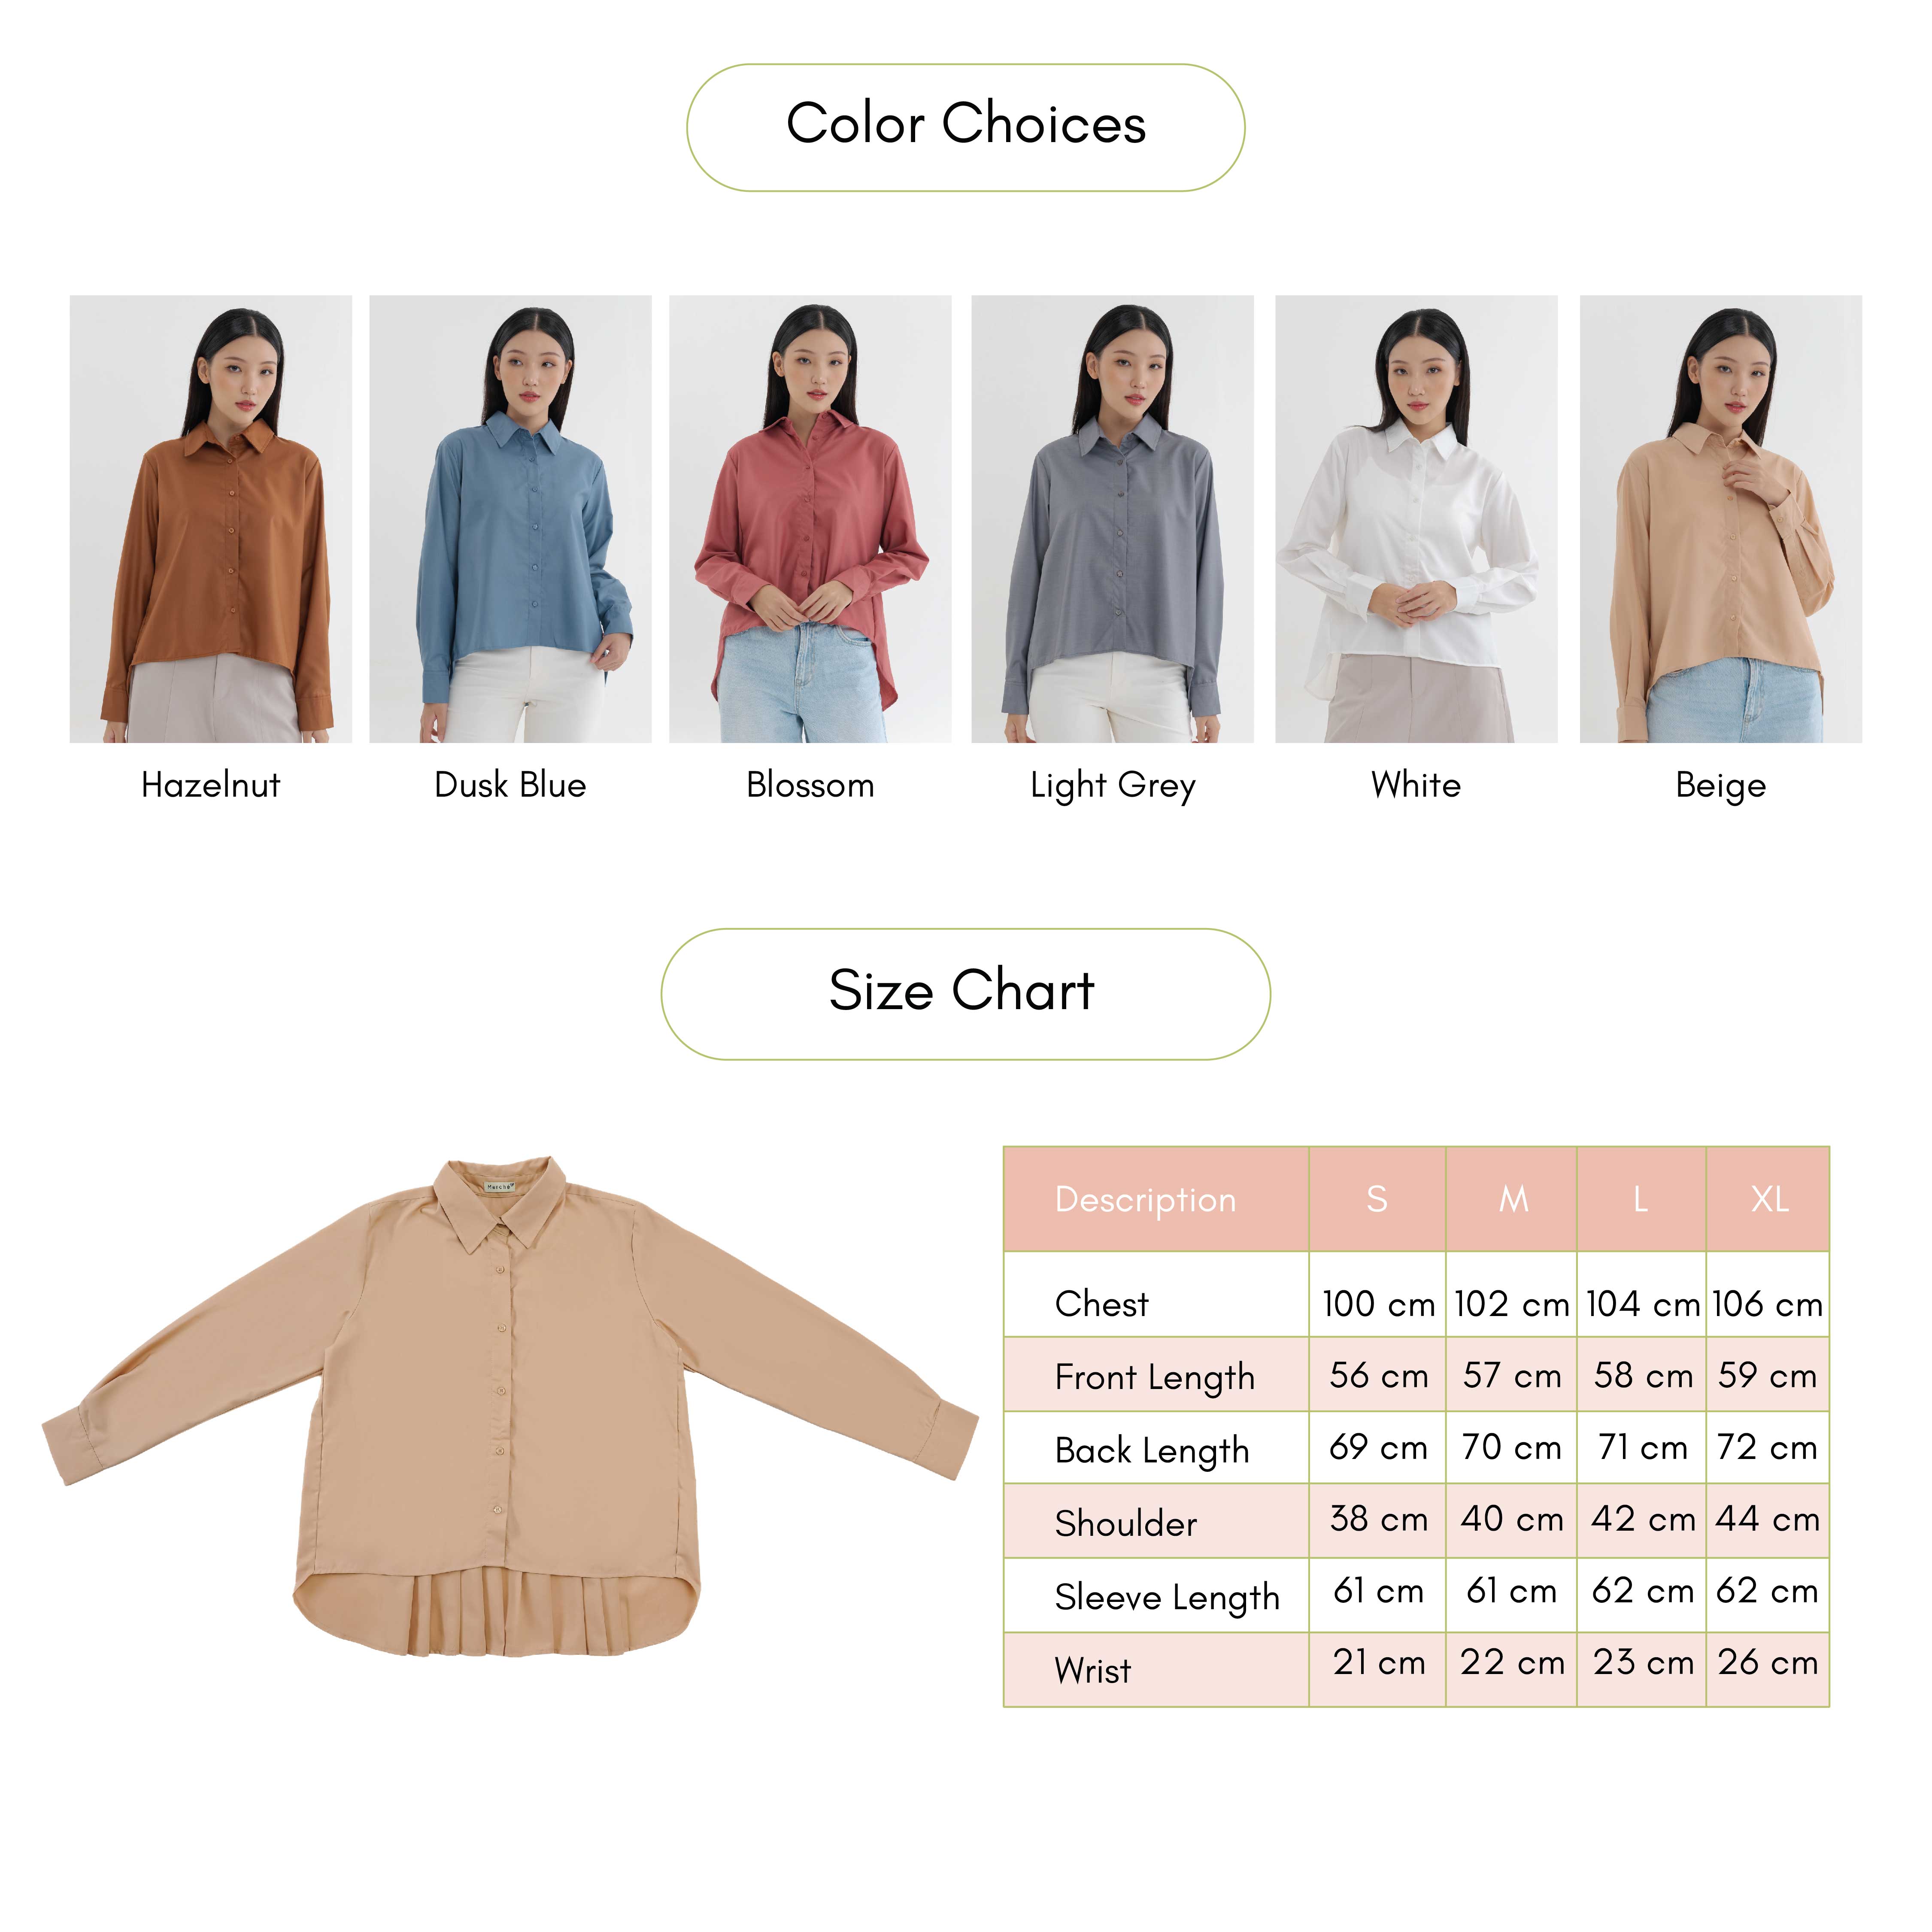Image resolution: width=1932 pixels, height=1932 pixels.
Task: Choose the White shirt thumbnail
Action: pos(1416,519)
